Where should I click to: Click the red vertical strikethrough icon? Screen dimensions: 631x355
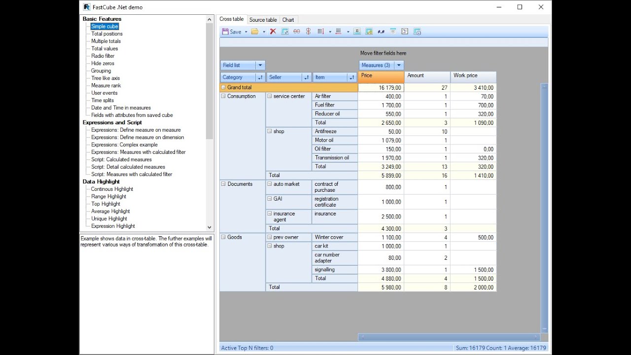[308, 32]
